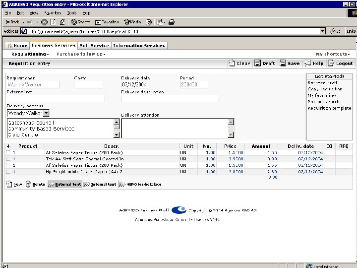Open Internal text for line
Screen dimensions: 357x268
pos(100,184)
